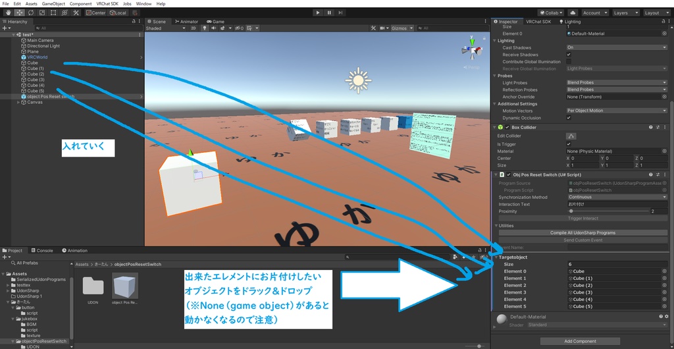
Task: Switch to the Lighting tab
Action: [570, 22]
